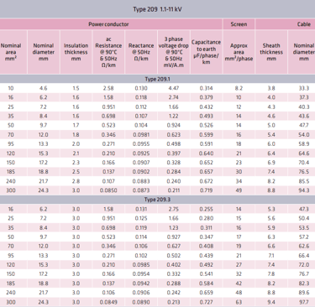Click the reactance value 0.0981

pyautogui.click(x=141, y=135)
